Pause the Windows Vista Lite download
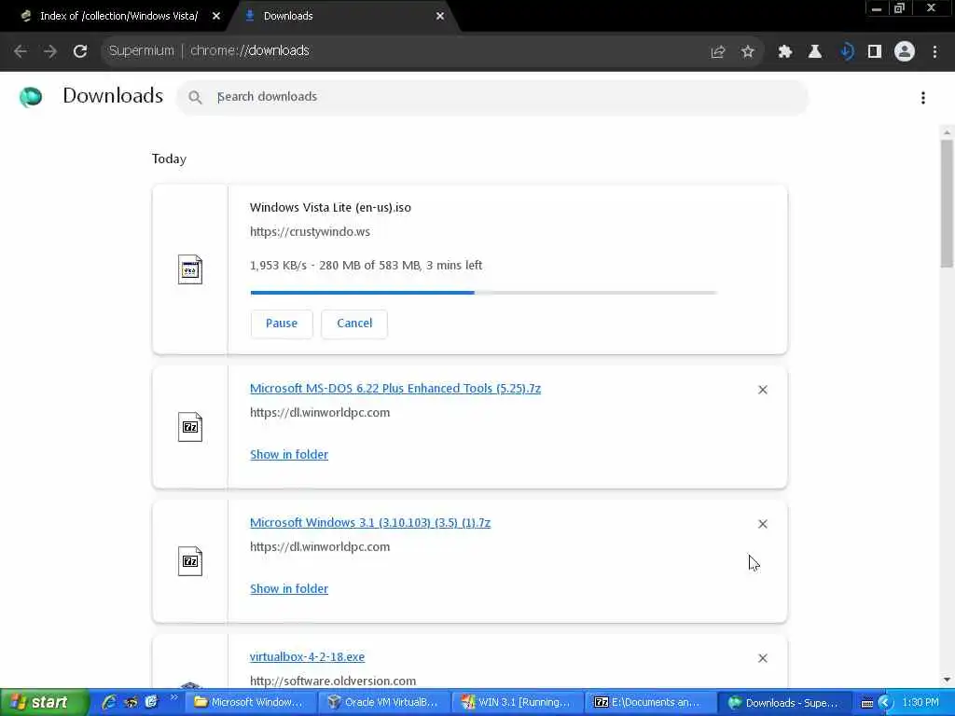The height and width of the screenshot is (716, 955). [x=282, y=324]
